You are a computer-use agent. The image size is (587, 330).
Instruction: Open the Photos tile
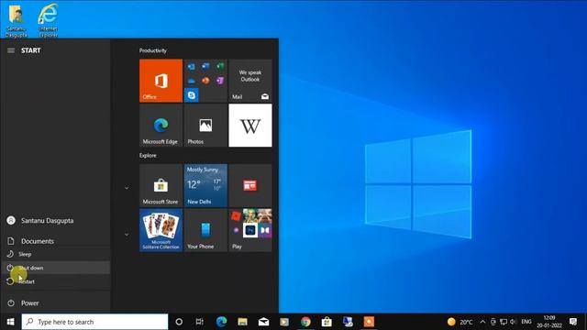tap(205, 126)
